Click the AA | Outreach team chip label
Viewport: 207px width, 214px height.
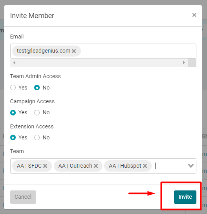[x=75, y=166]
